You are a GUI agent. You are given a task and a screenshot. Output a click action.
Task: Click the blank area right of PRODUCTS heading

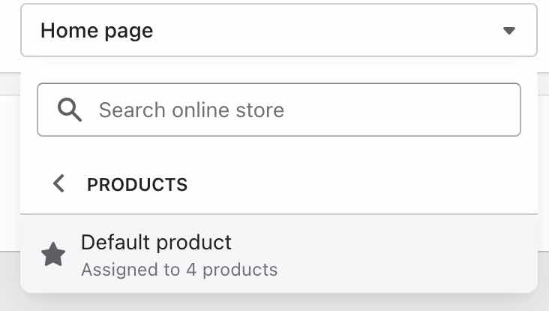point(360,184)
